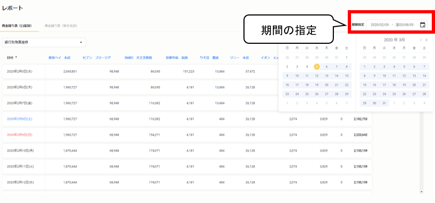Select value 154,271 in February 9 row
435x203 pixels.
point(155,135)
